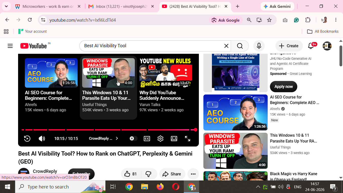The width and height of the screenshot is (343, 193).
Task: Dislike the video with thumbs down
Action: point(149,174)
